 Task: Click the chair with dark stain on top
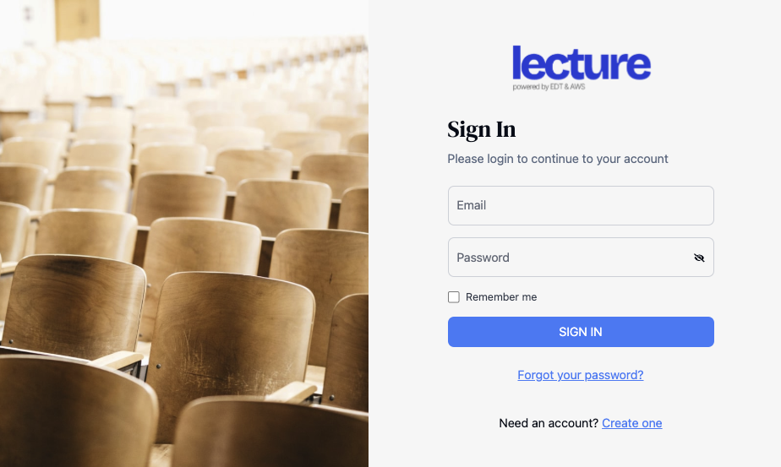[74, 304]
